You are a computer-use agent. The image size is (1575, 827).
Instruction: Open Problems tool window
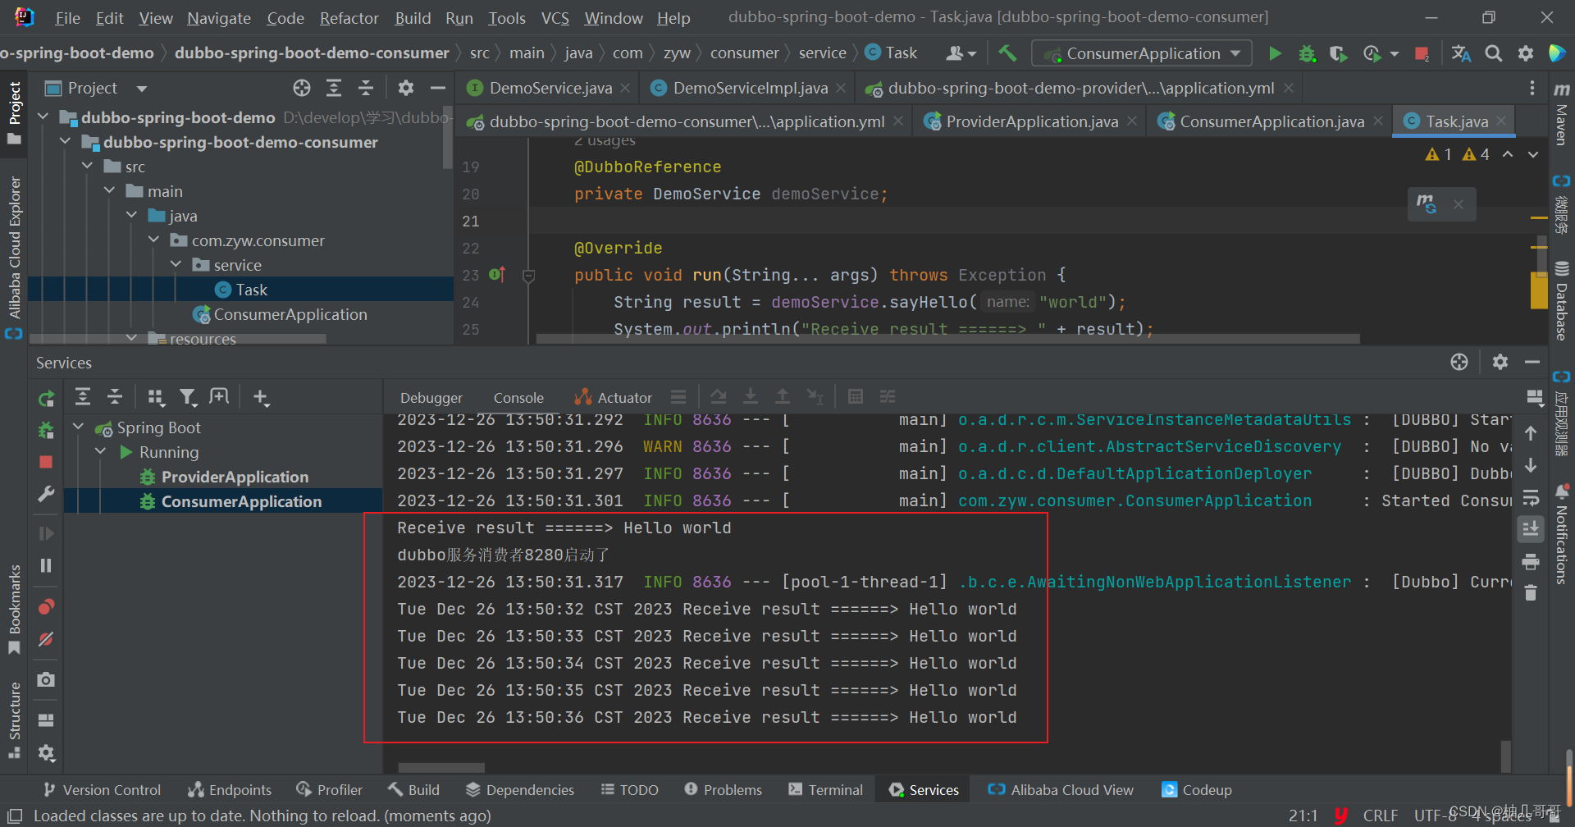pyautogui.click(x=724, y=790)
